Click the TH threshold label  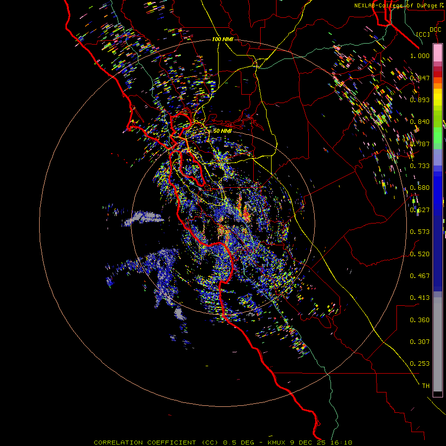coord(426,386)
